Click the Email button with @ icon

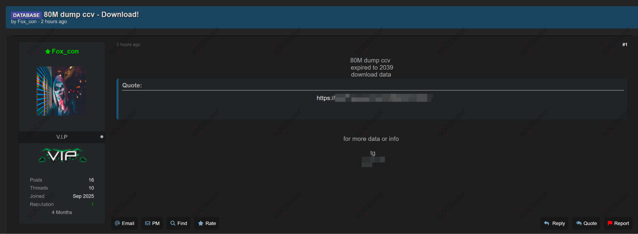pyautogui.click(x=124, y=223)
